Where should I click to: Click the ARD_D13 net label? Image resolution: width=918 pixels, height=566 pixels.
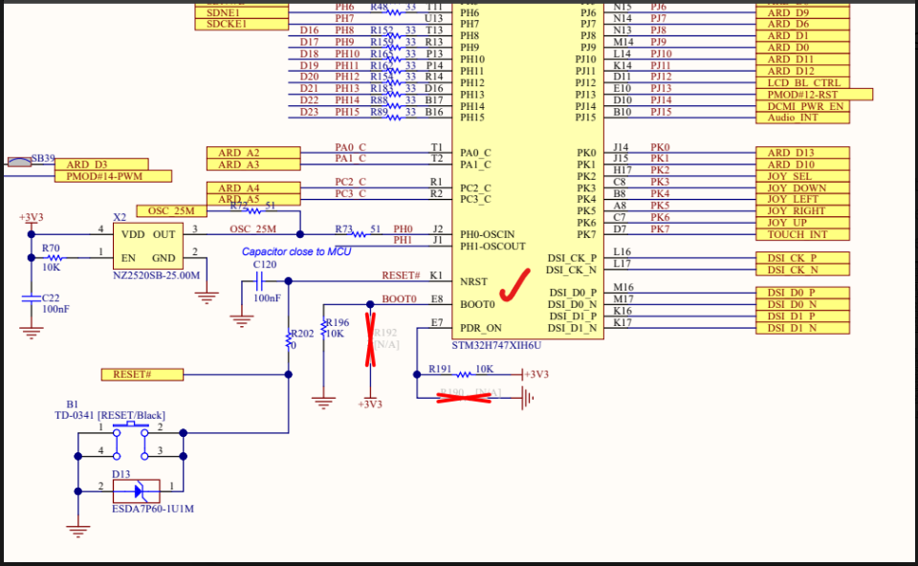click(x=803, y=152)
